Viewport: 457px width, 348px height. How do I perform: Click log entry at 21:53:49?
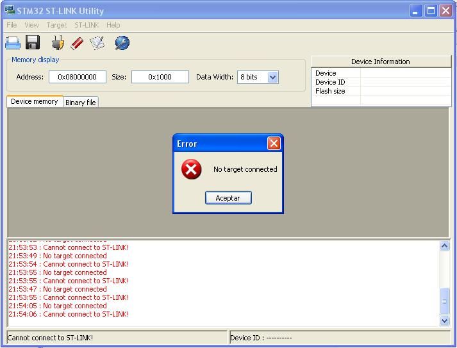[58, 256]
